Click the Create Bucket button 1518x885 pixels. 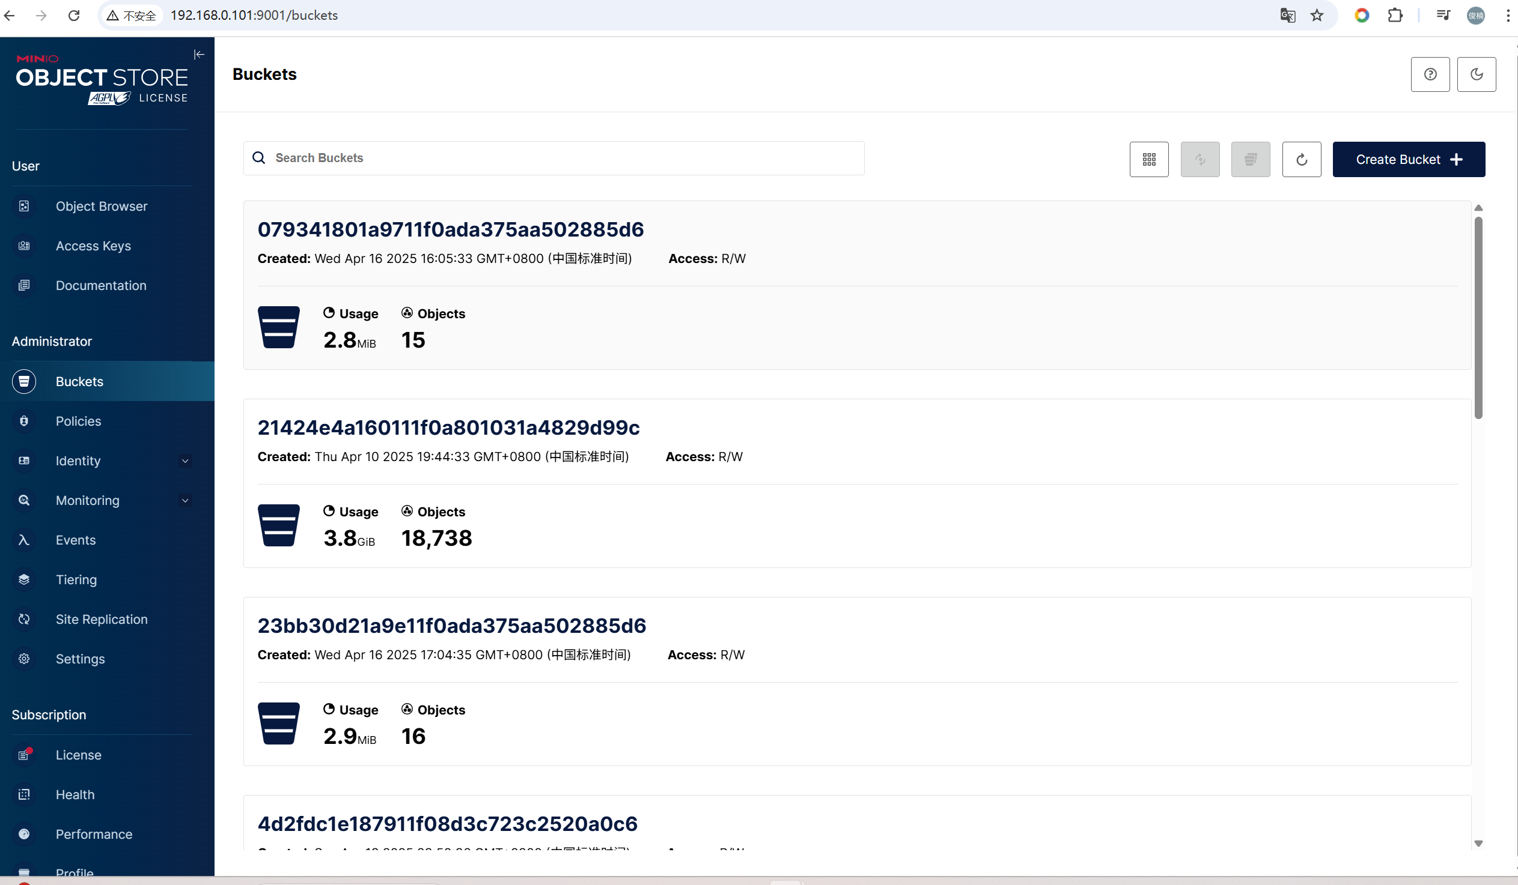pyautogui.click(x=1408, y=159)
